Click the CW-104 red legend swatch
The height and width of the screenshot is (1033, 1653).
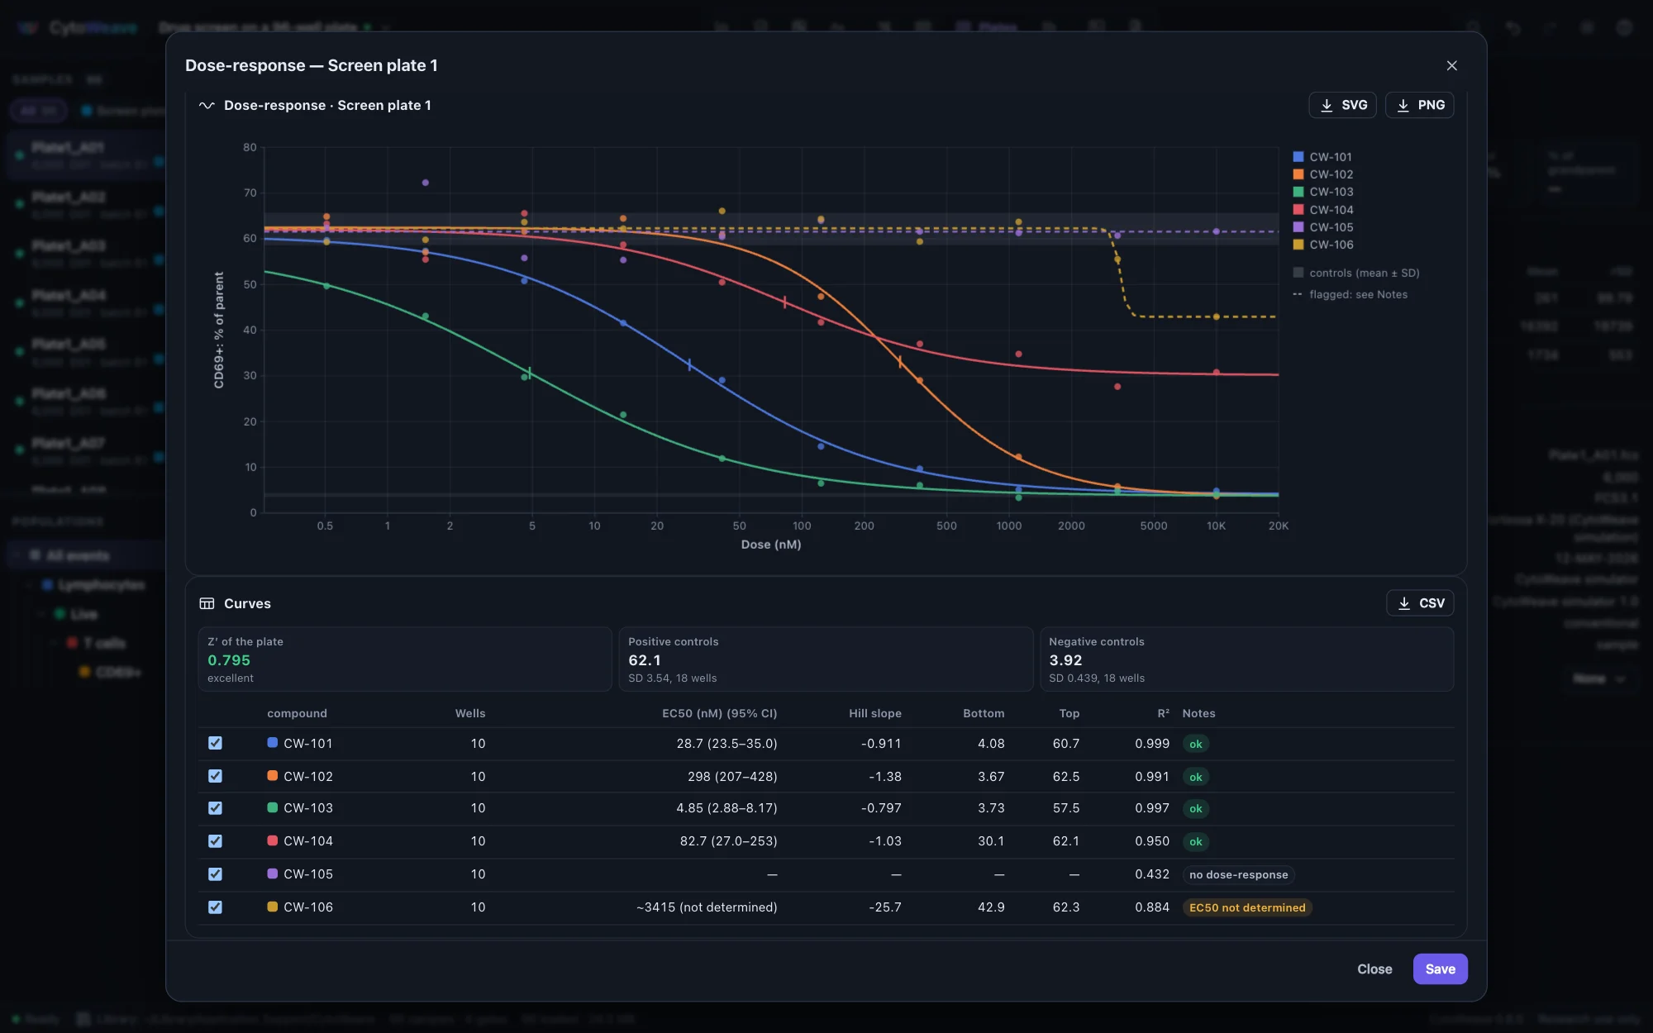tap(1298, 210)
